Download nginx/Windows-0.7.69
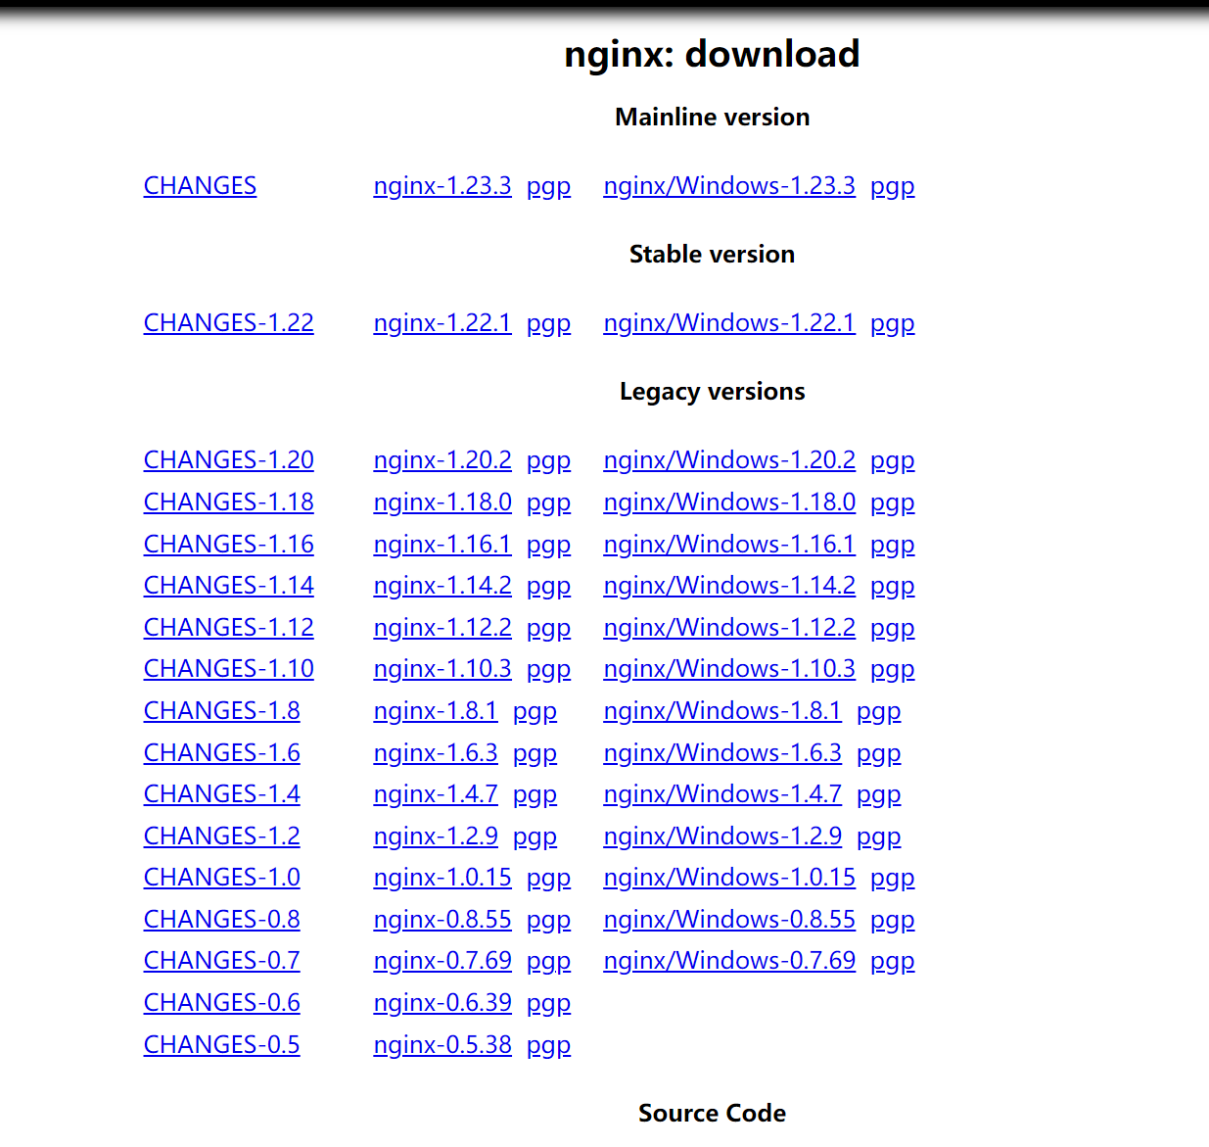The height and width of the screenshot is (1147, 1209). click(729, 961)
